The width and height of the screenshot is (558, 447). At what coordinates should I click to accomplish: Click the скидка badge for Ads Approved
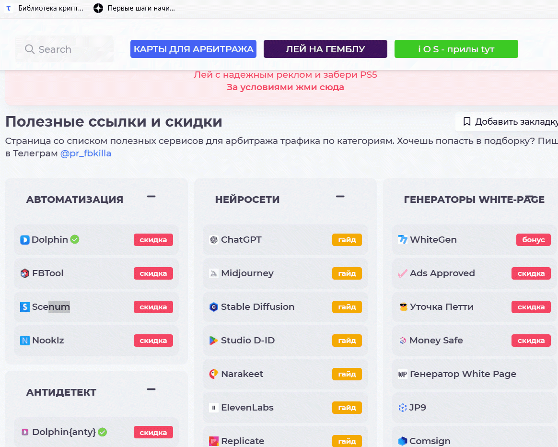[531, 273]
